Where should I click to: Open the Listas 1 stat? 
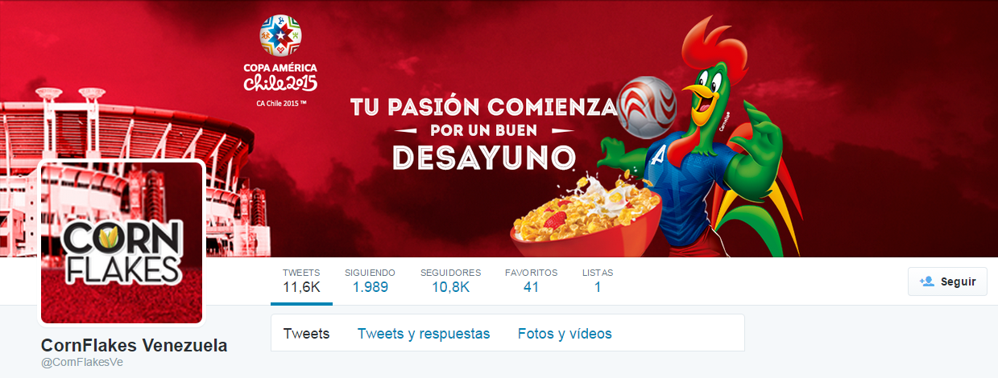[598, 281]
